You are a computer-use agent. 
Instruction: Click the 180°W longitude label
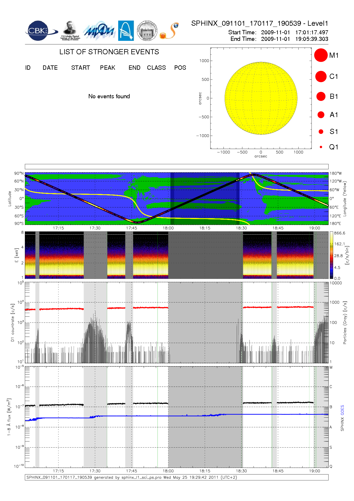click(336, 173)
